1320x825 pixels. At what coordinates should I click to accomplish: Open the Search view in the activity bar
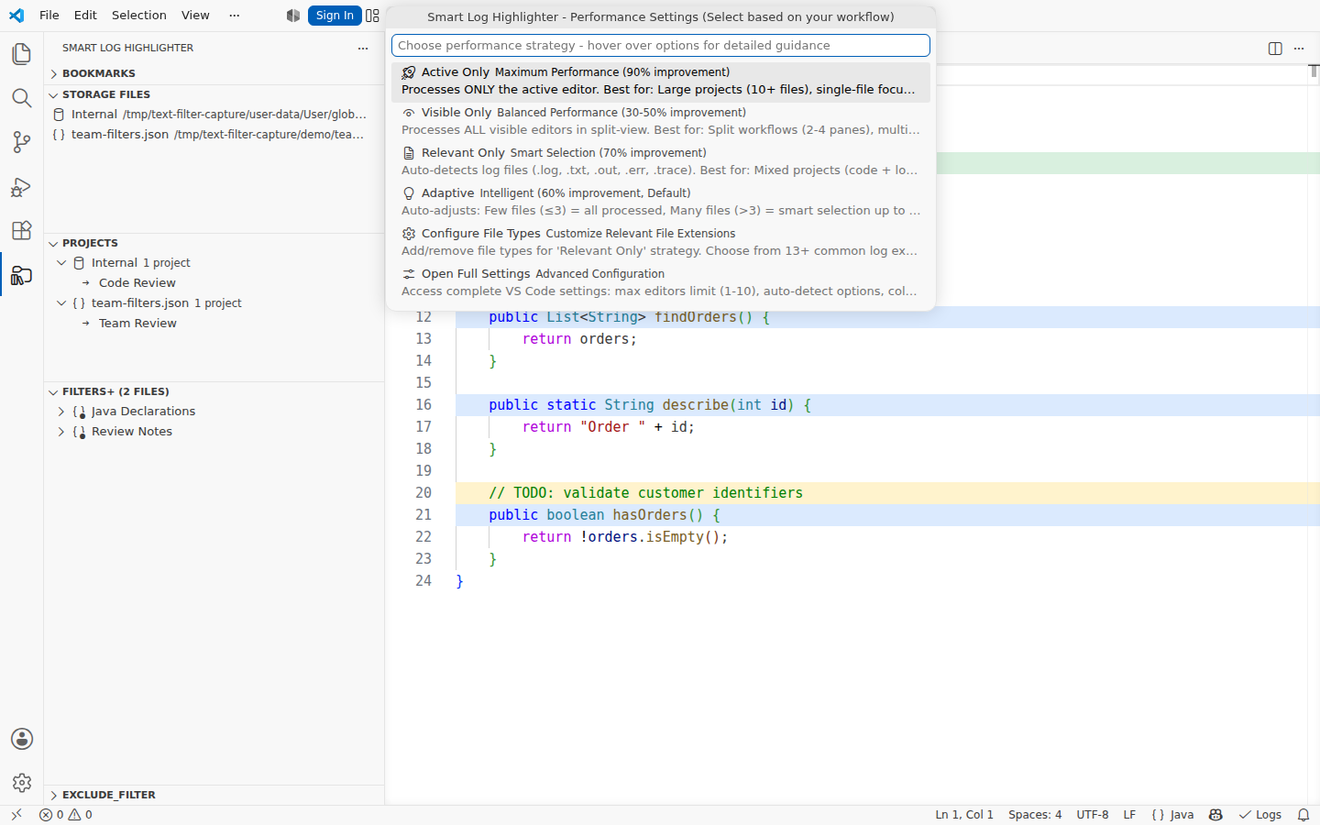(22, 98)
